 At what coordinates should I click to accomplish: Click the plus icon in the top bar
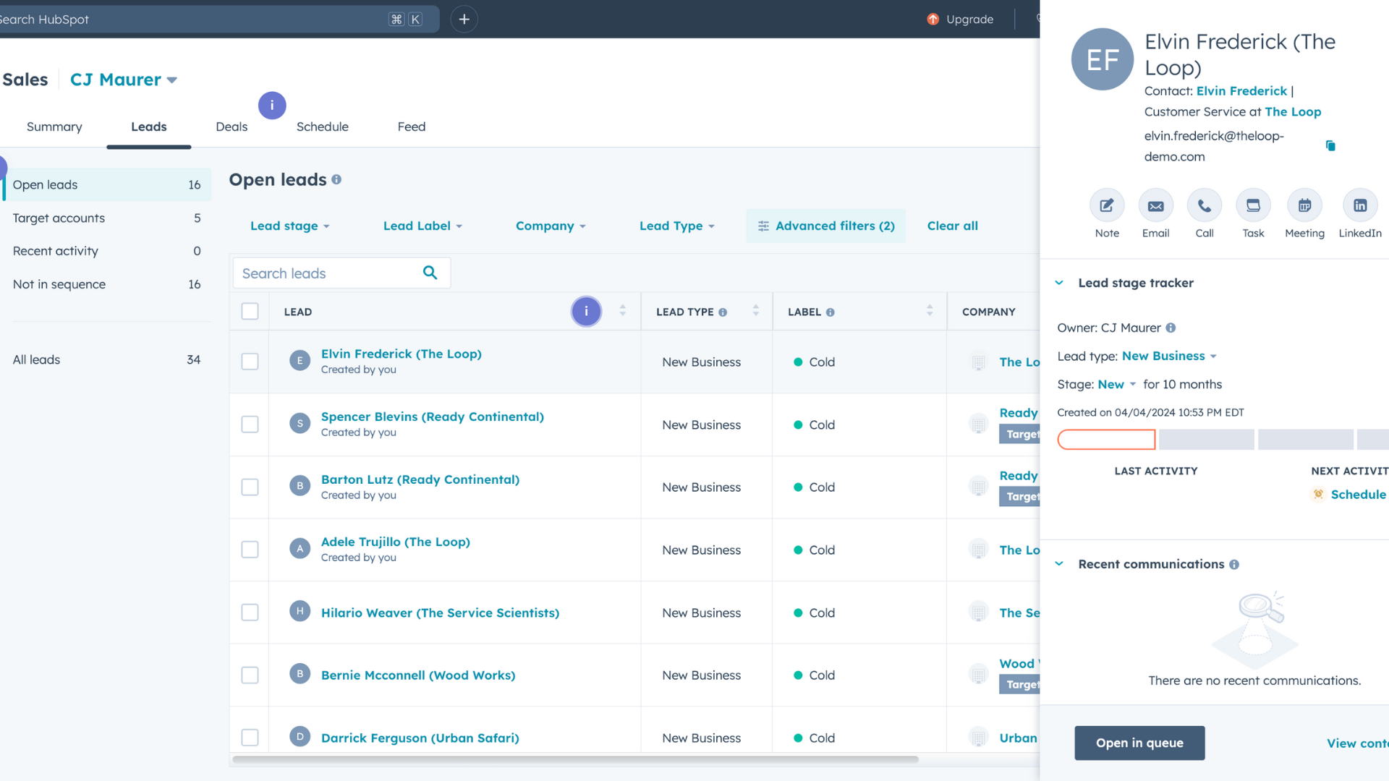pos(464,20)
